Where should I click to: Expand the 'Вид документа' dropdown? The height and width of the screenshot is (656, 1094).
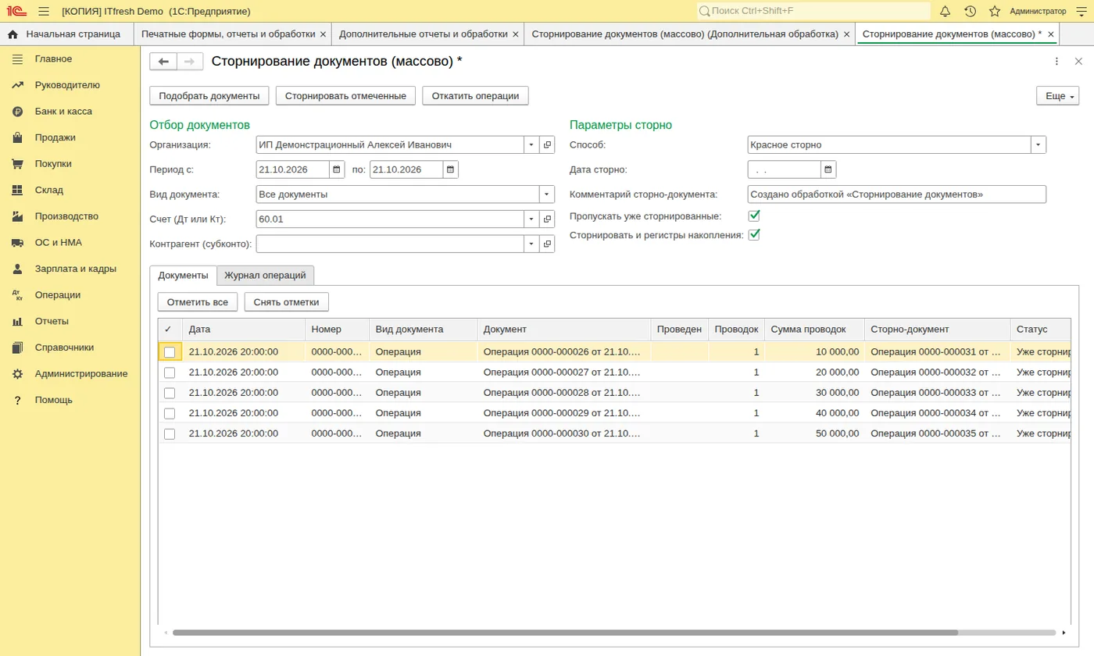tap(546, 194)
